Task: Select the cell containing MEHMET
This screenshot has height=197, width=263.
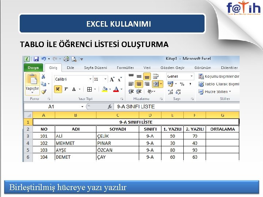Action: pos(76,143)
